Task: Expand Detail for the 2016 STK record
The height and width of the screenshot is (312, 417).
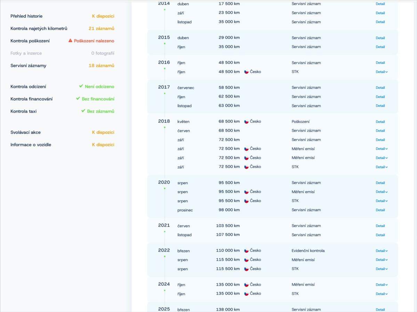Action: 381,72
